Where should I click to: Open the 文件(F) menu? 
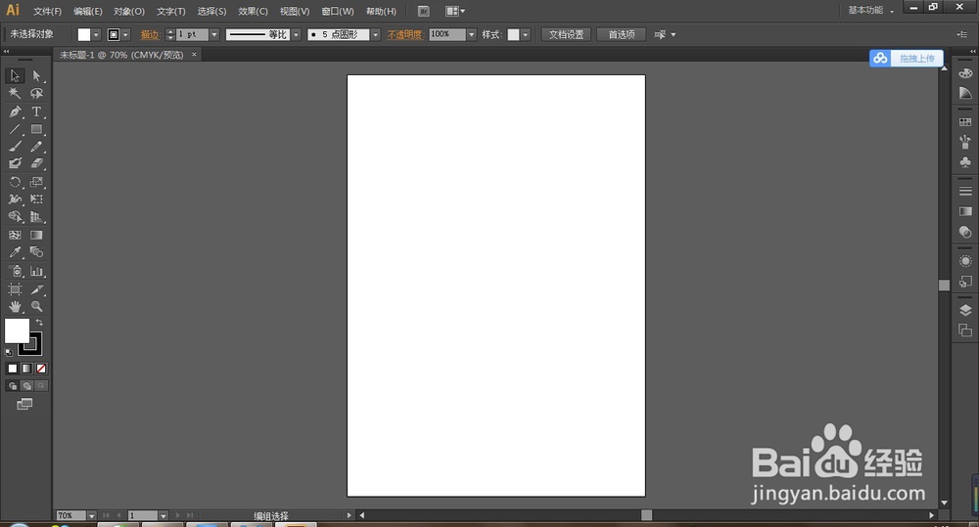pos(47,11)
